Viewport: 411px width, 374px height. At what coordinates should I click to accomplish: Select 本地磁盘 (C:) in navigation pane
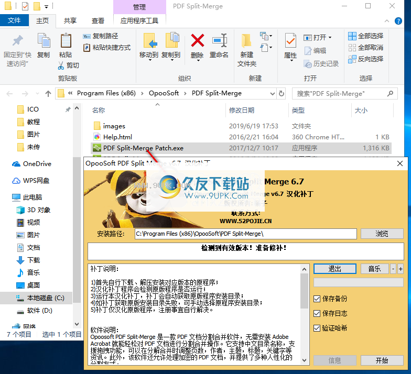pos(36,298)
